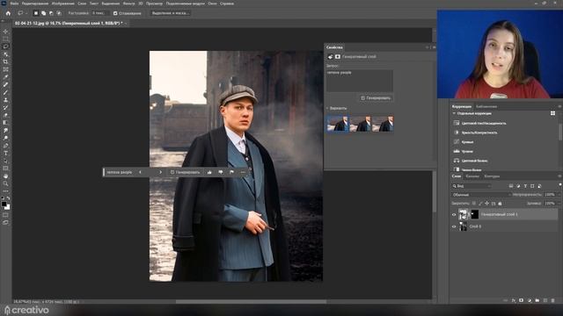Go to the Home screen icon
Image resolution: width=563 pixels, height=316 pixels.
point(8,13)
